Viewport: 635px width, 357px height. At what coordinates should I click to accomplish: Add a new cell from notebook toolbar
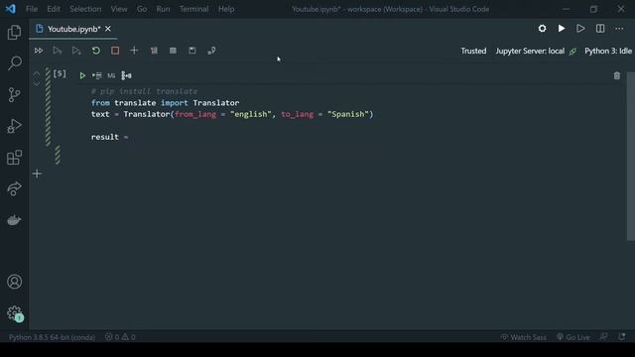click(x=134, y=51)
